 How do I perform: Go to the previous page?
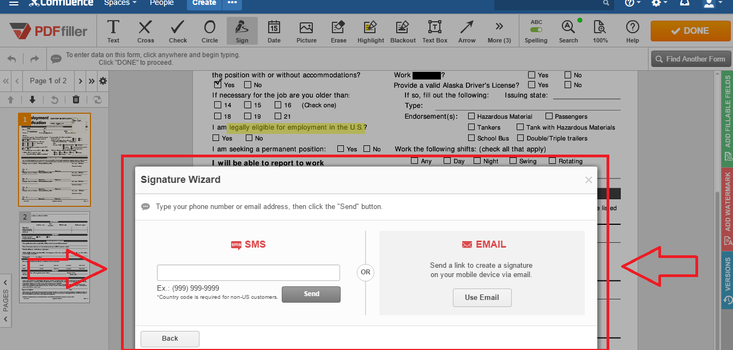[x=17, y=81]
